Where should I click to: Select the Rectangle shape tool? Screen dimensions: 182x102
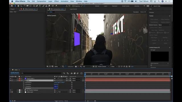[x=34, y=6]
